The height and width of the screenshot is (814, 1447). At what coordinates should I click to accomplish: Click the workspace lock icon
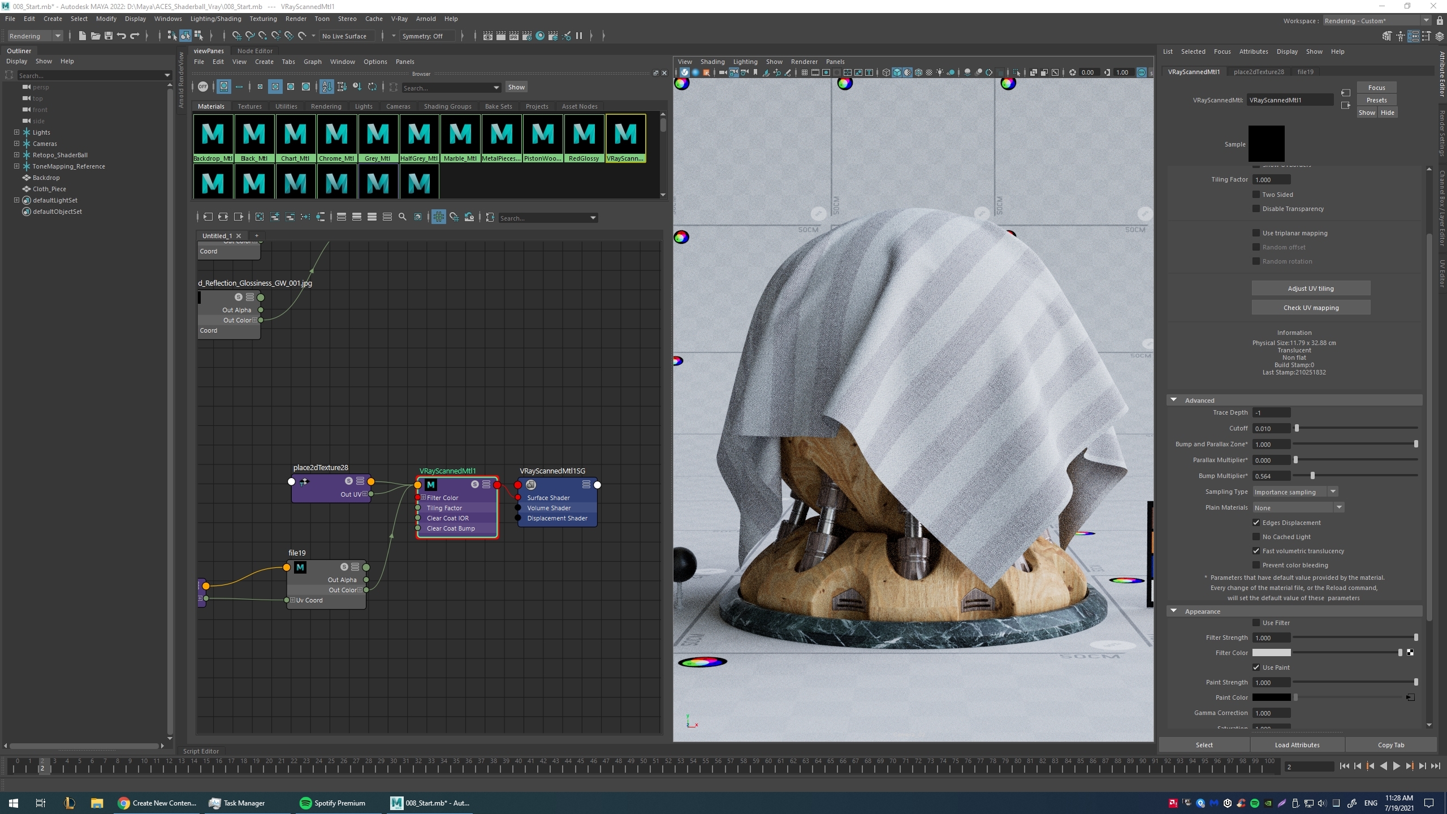coord(1440,20)
